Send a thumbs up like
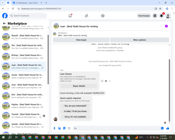 point(168,128)
